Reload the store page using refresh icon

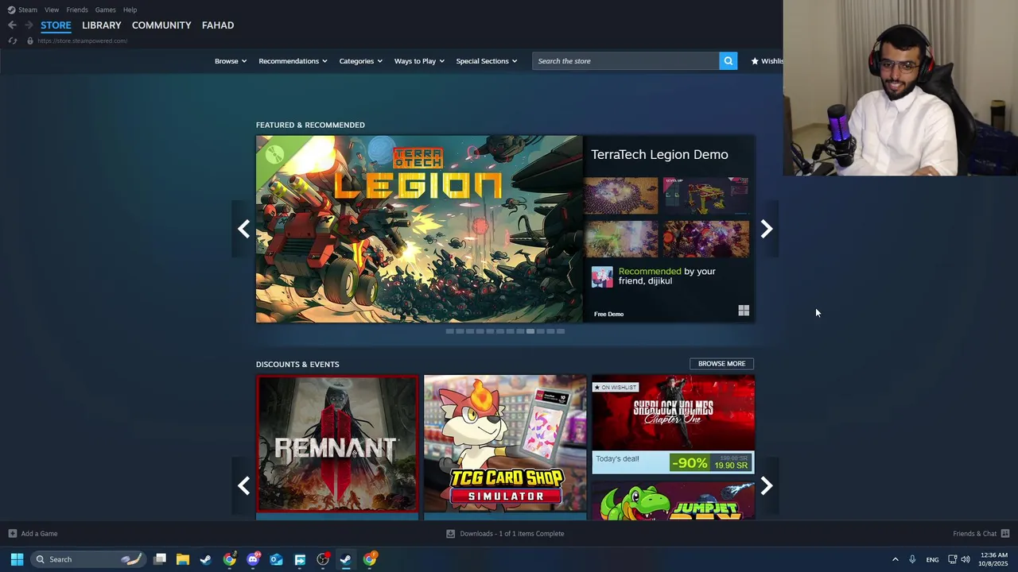pyautogui.click(x=12, y=41)
